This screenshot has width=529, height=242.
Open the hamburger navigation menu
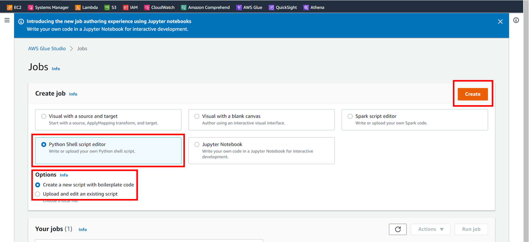coord(7,20)
